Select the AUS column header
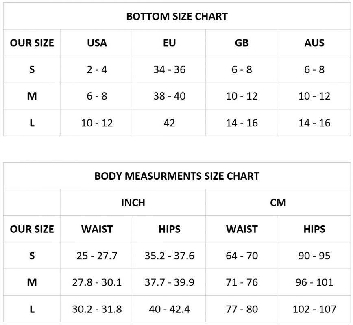 [314, 43]
